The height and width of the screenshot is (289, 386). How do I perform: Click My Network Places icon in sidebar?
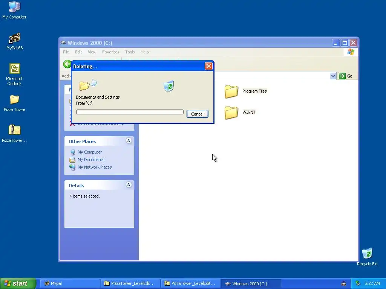pos(72,167)
